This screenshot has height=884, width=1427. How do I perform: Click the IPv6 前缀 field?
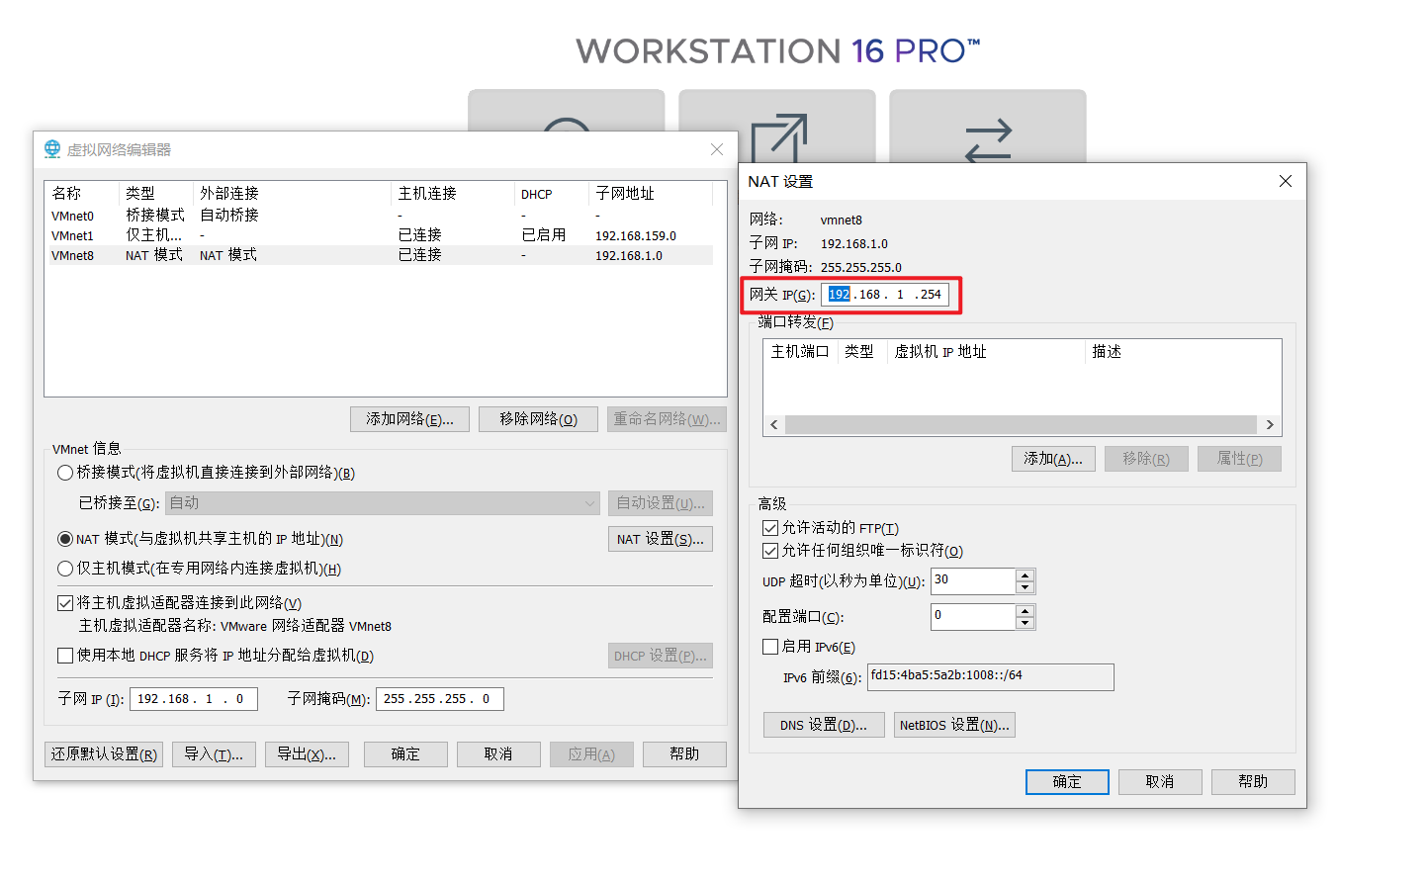[990, 676]
